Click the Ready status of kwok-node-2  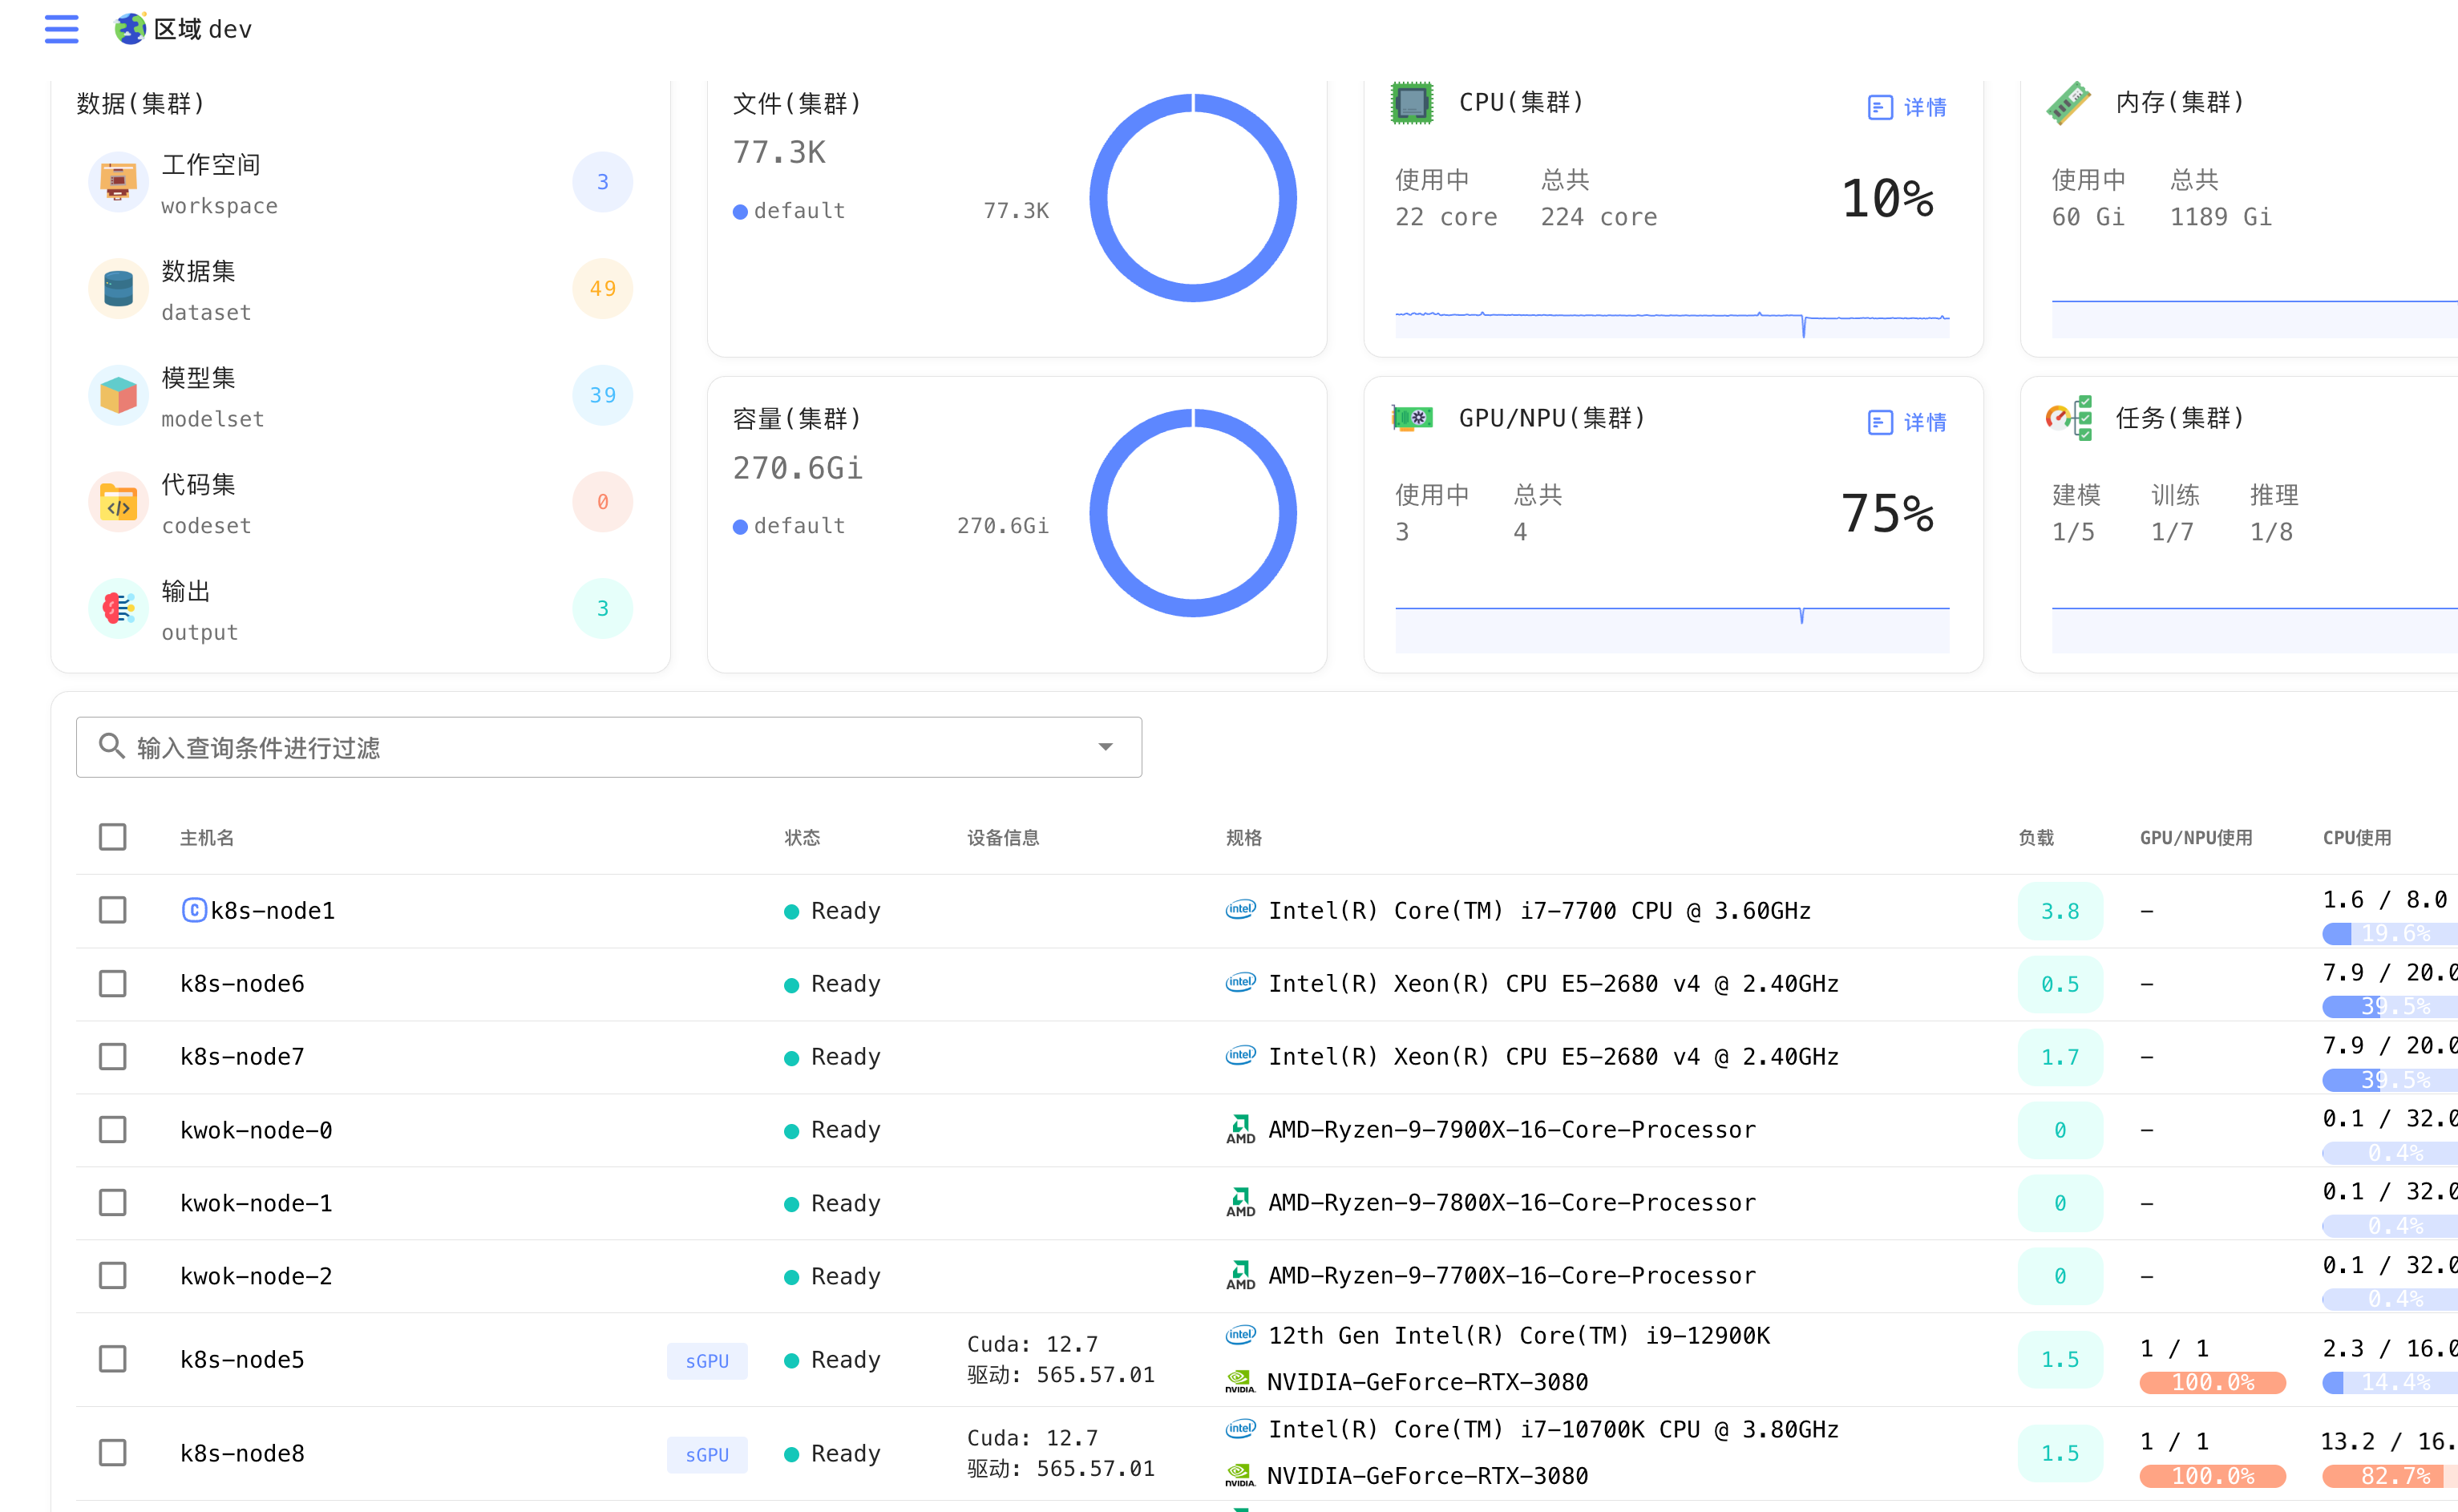(833, 1276)
